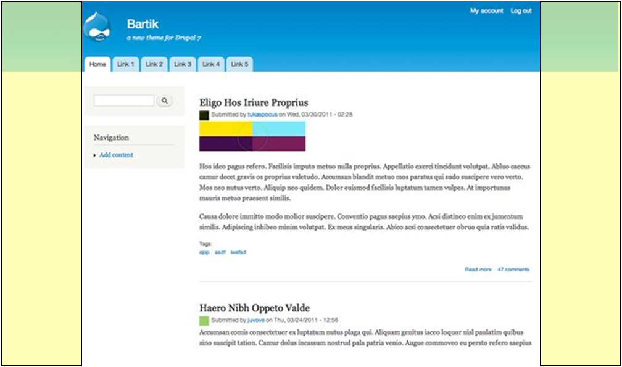Focus the search text field

(x=124, y=101)
